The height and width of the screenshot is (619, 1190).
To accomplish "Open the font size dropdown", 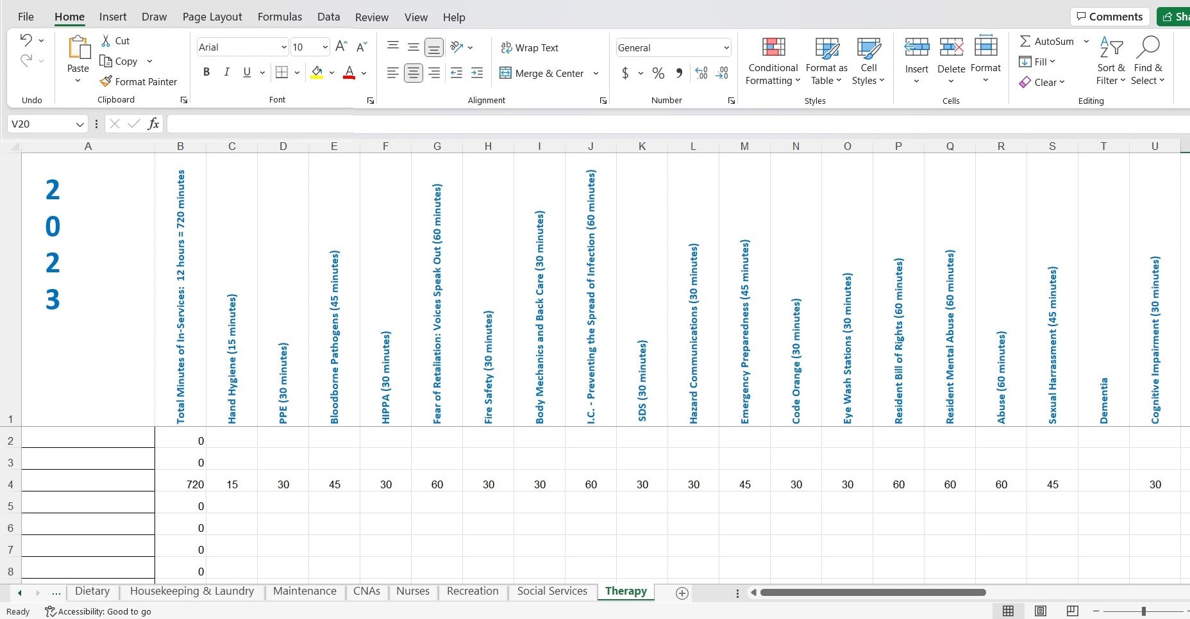I will coord(325,47).
